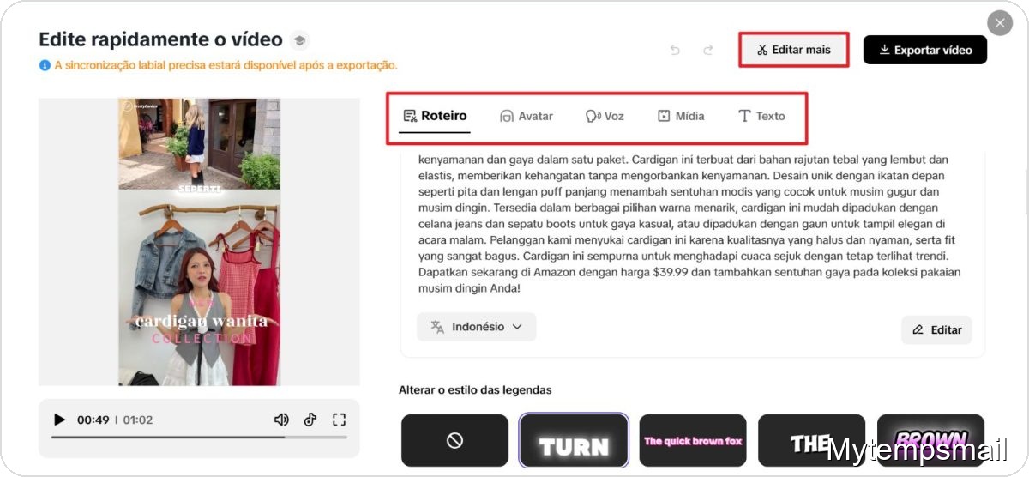
Task: Open Editar mais advanced editor
Action: (794, 50)
